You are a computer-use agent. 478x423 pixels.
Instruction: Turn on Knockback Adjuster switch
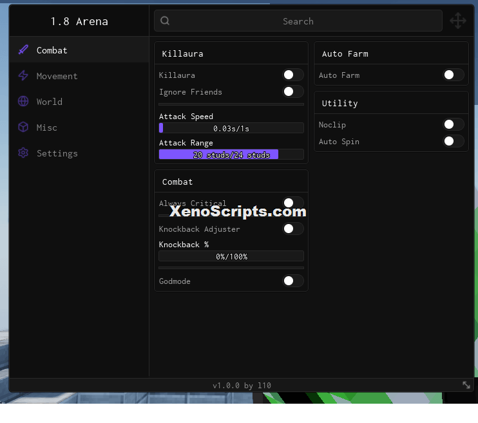pos(292,229)
